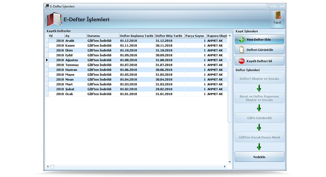Click the green arrow above Yedekle

pyautogui.click(x=259, y=147)
